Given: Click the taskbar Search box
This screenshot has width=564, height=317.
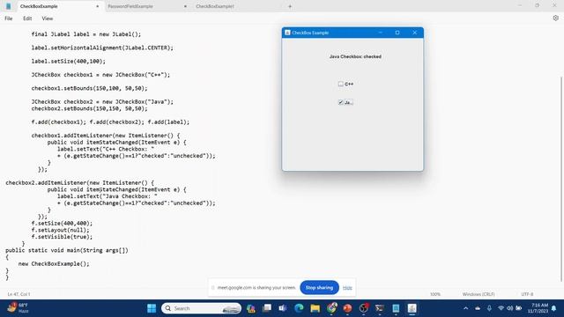Looking at the screenshot, I should 202,308.
